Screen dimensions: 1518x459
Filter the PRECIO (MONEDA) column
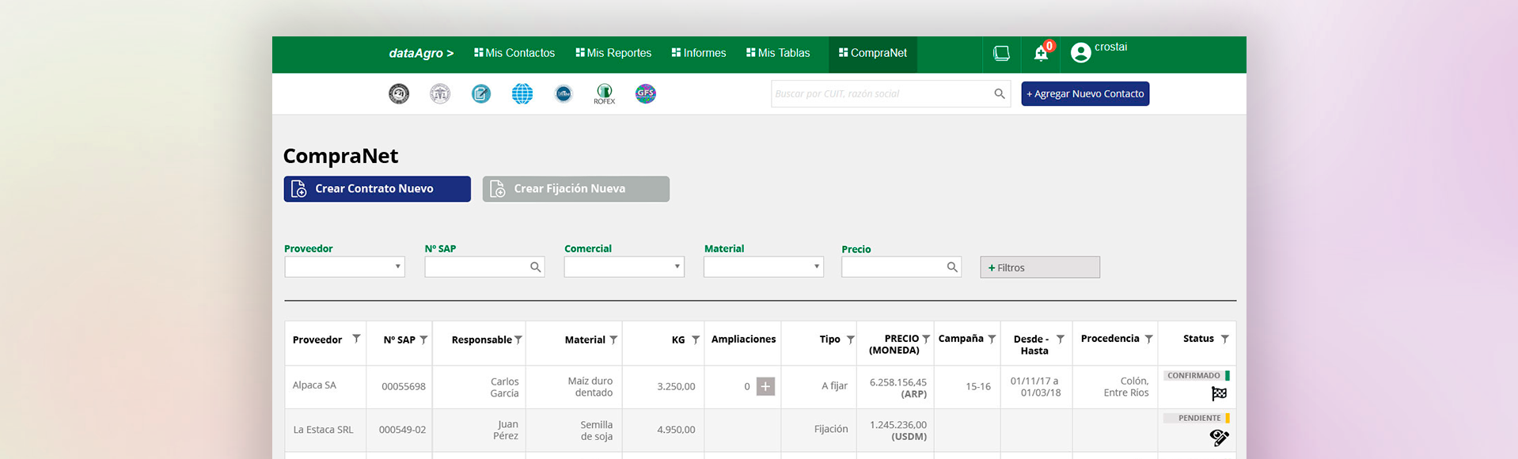(926, 339)
